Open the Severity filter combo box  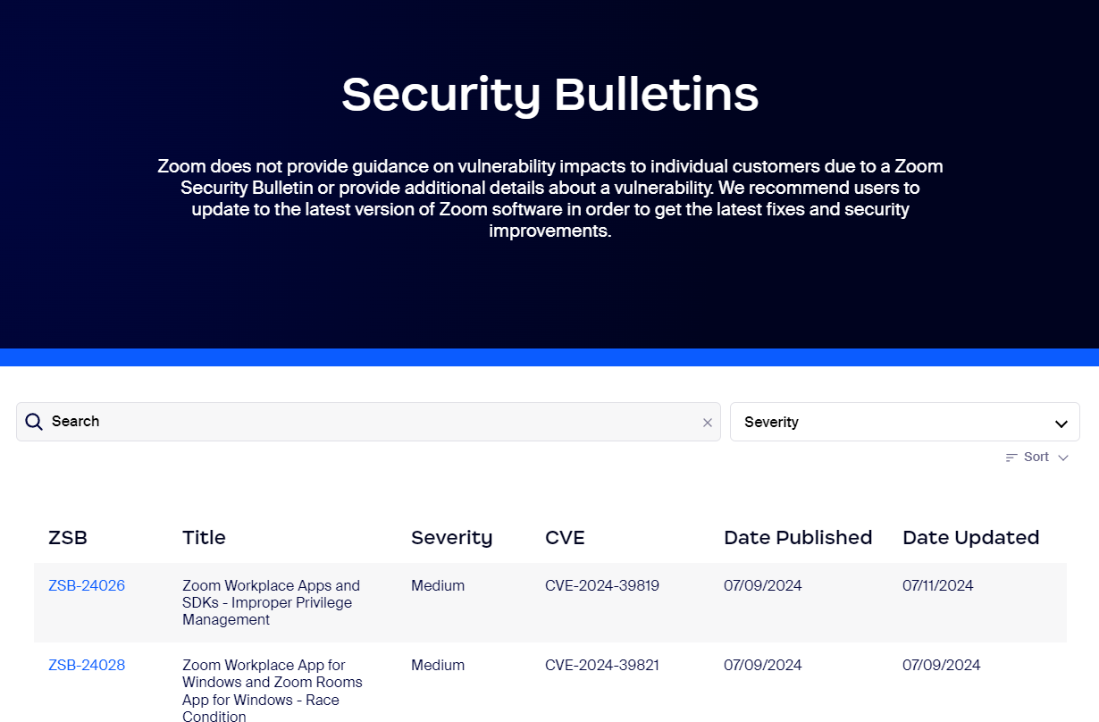click(905, 422)
